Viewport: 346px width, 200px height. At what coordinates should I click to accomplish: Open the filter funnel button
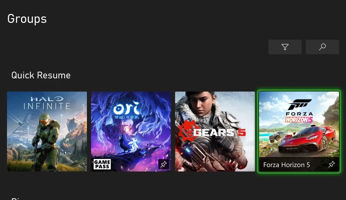[x=285, y=47]
